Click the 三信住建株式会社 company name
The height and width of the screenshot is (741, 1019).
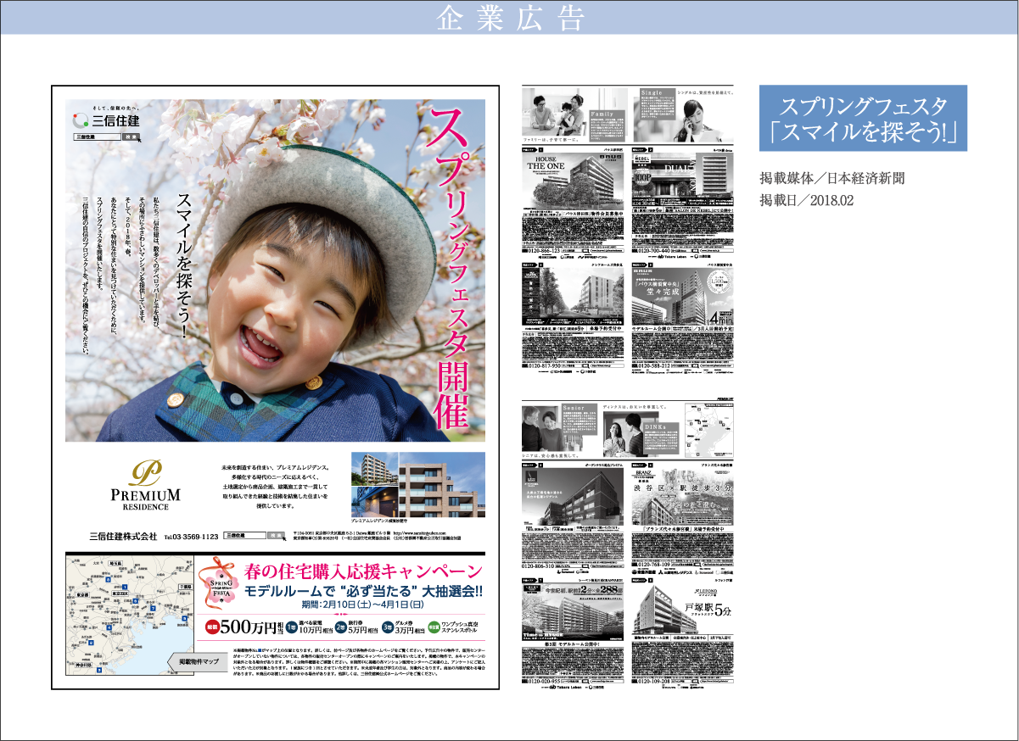[x=124, y=536]
